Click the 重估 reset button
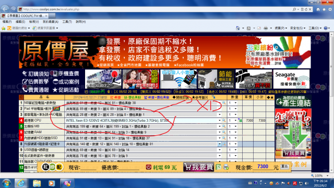 (x=285, y=166)
